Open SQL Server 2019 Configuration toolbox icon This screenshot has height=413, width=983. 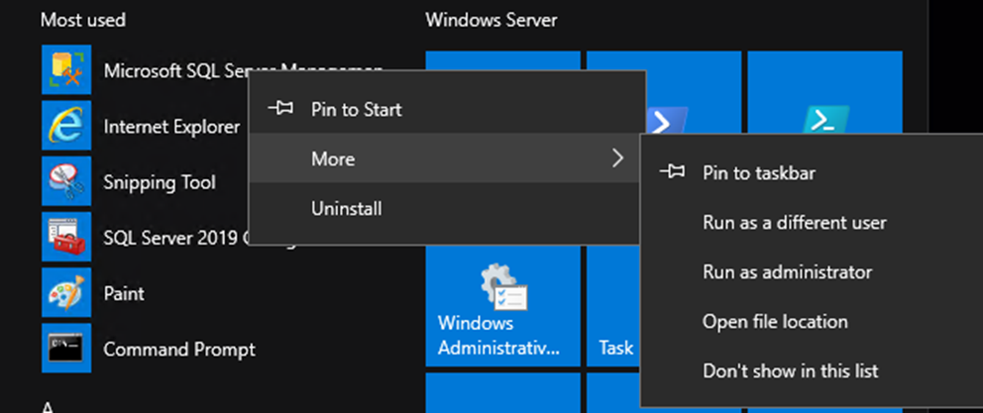coord(66,237)
